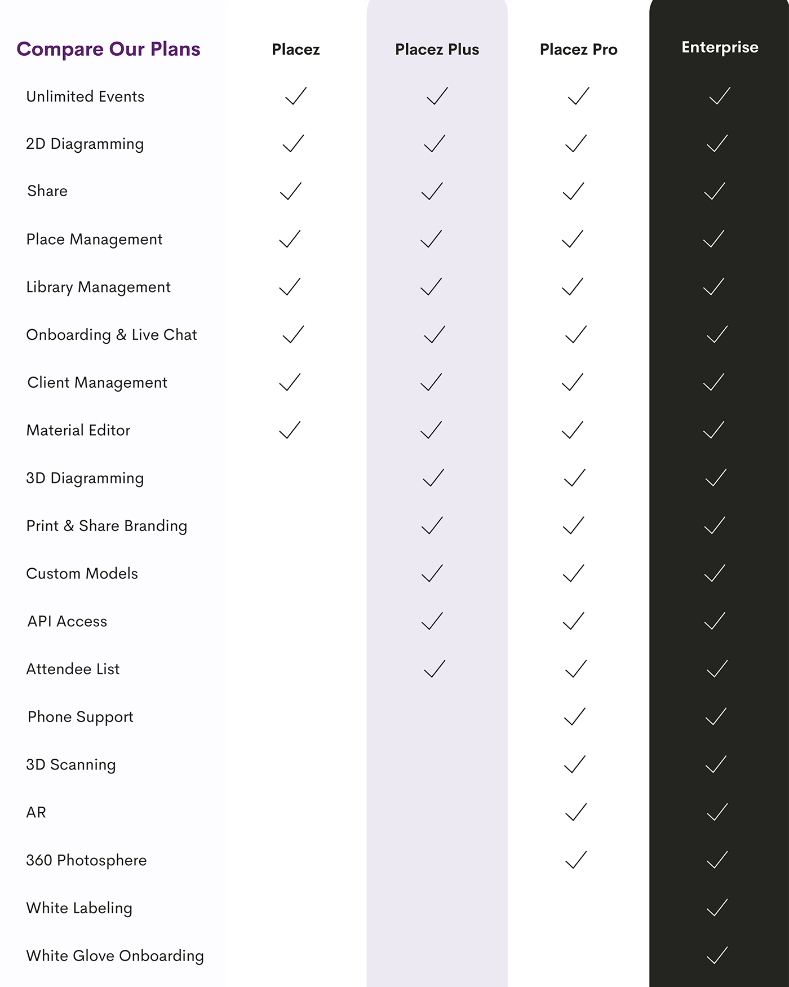Click Phone Support checkmark under Placez Pro

(575, 716)
